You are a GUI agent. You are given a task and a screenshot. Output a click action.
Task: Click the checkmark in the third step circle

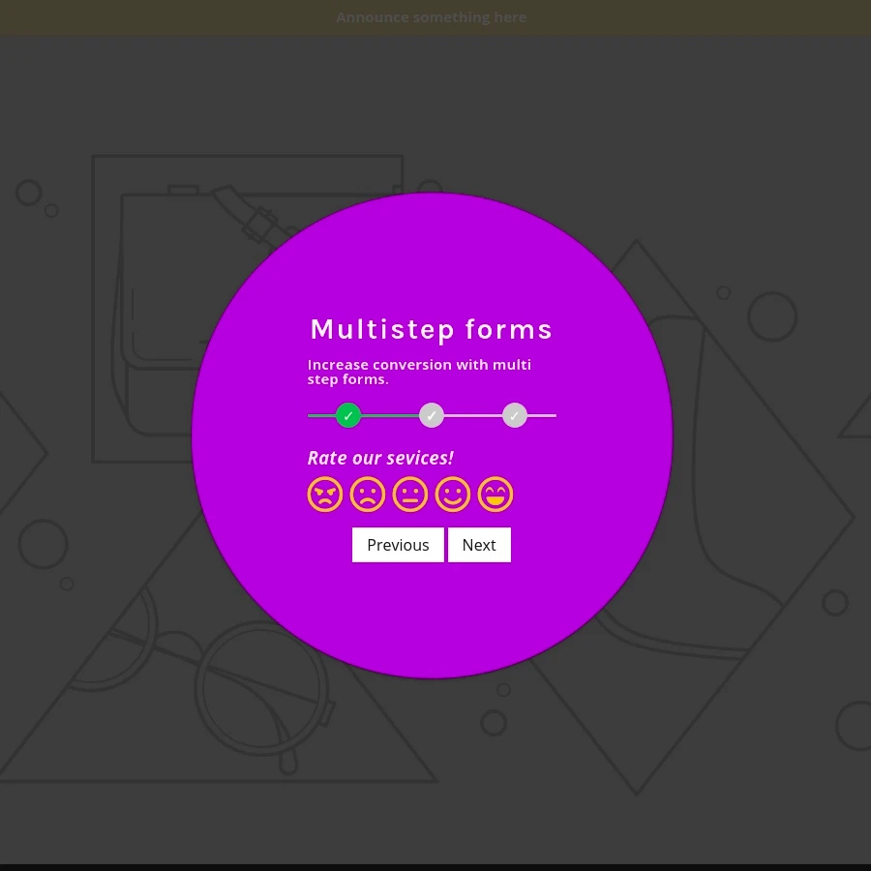tap(515, 415)
